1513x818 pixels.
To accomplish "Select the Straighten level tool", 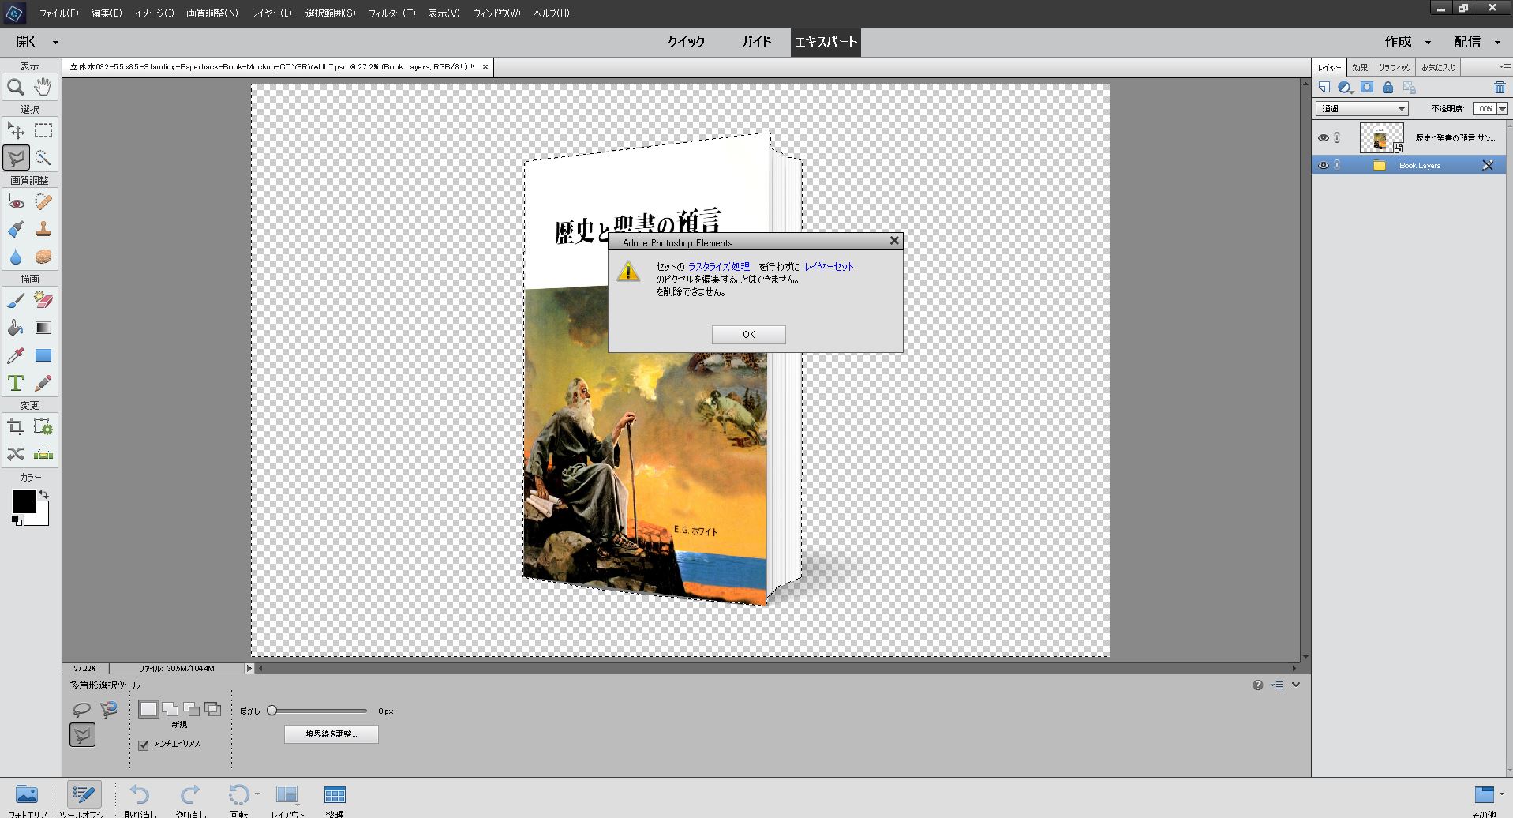I will [x=43, y=454].
